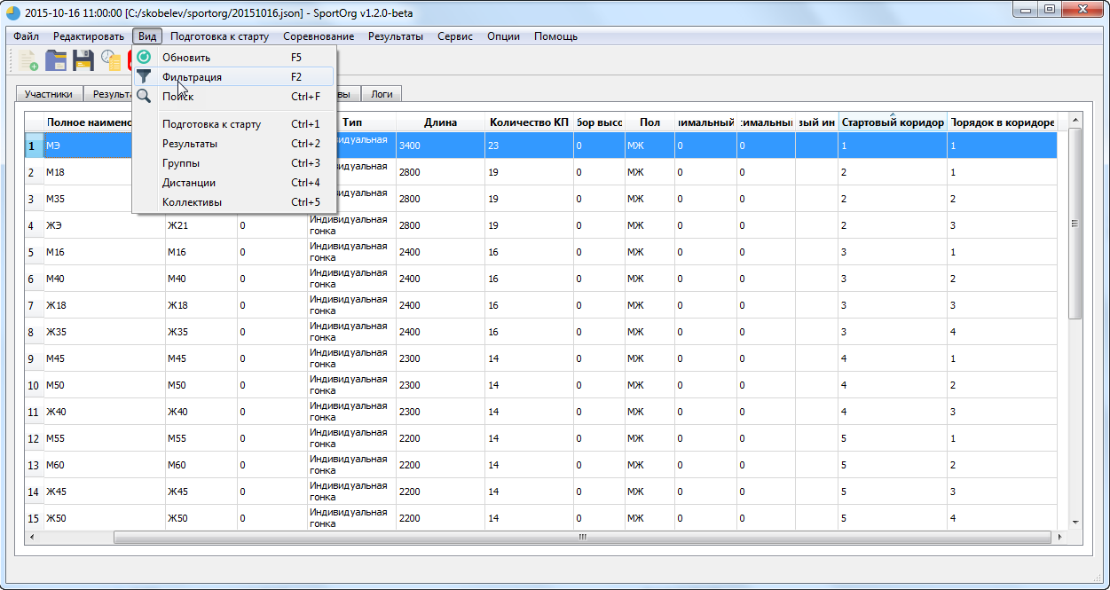Click the horizontal scrollbar right arrow
The height and width of the screenshot is (590, 1110).
(x=1059, y=537)
